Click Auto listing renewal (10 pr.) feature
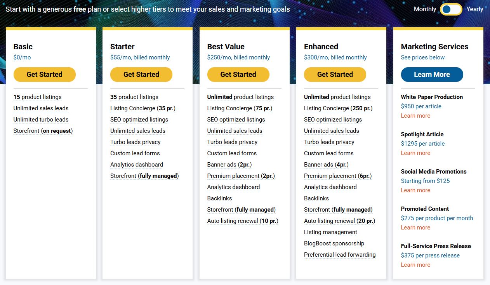The width and height of the screenshot is (490, 285). [x=243, y=221]
